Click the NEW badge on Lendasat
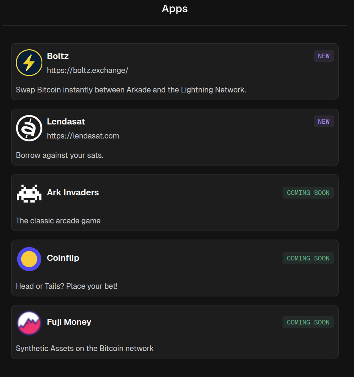The height and width of the screenshot is (377, 354). (323, 122)
